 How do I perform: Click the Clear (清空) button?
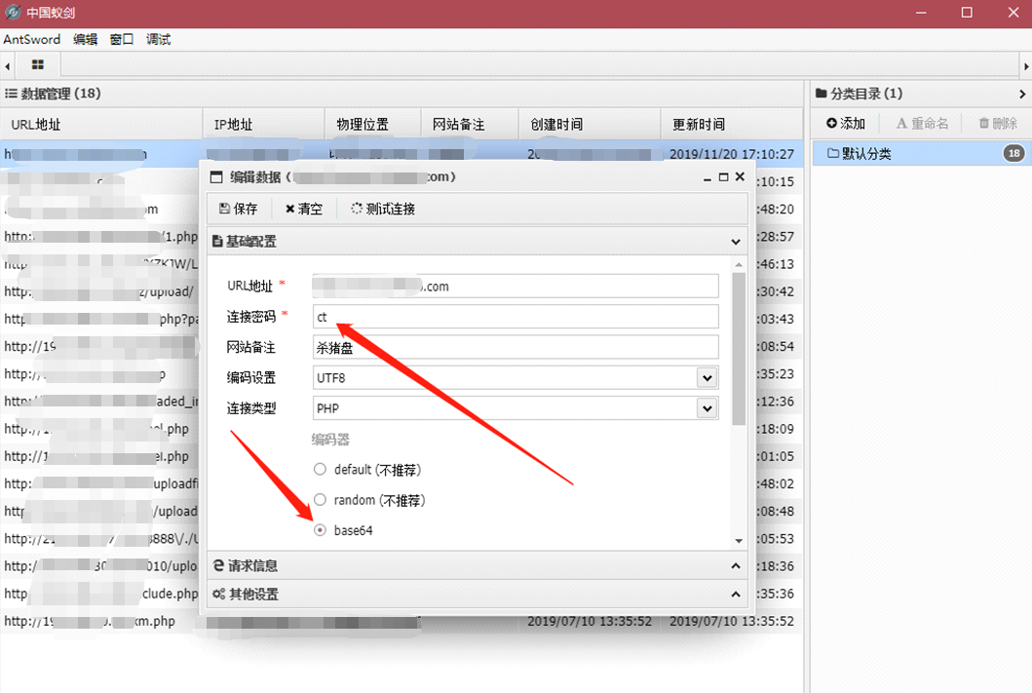tap(303, 209)
